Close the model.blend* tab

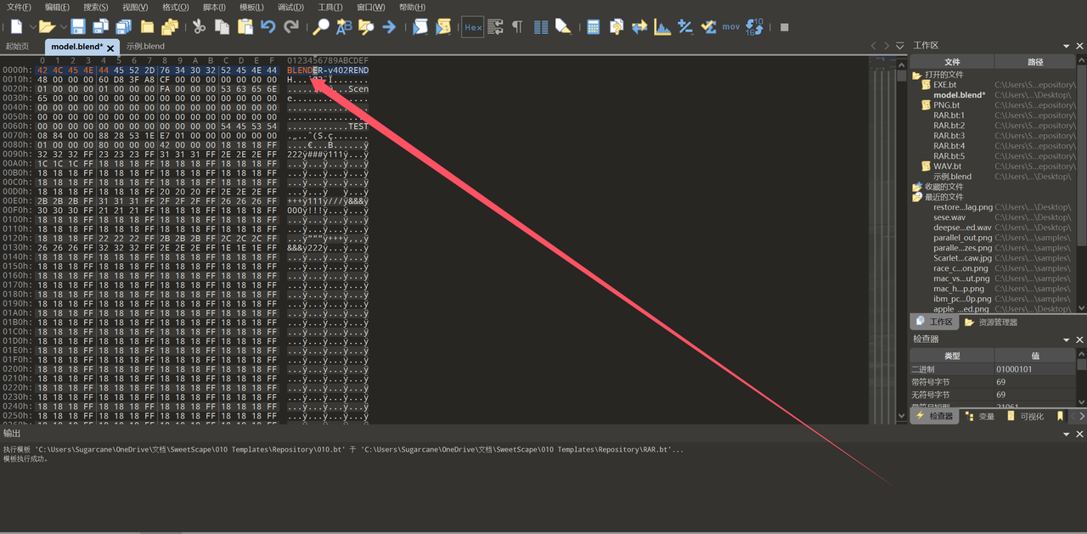(110, 48)
